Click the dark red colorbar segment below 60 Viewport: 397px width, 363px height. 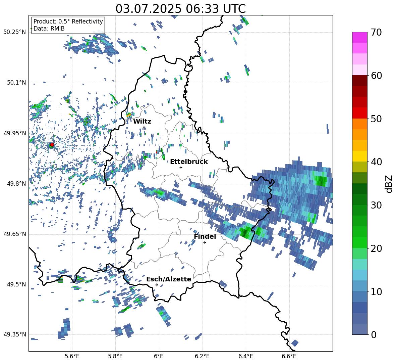tap(360, 81)
